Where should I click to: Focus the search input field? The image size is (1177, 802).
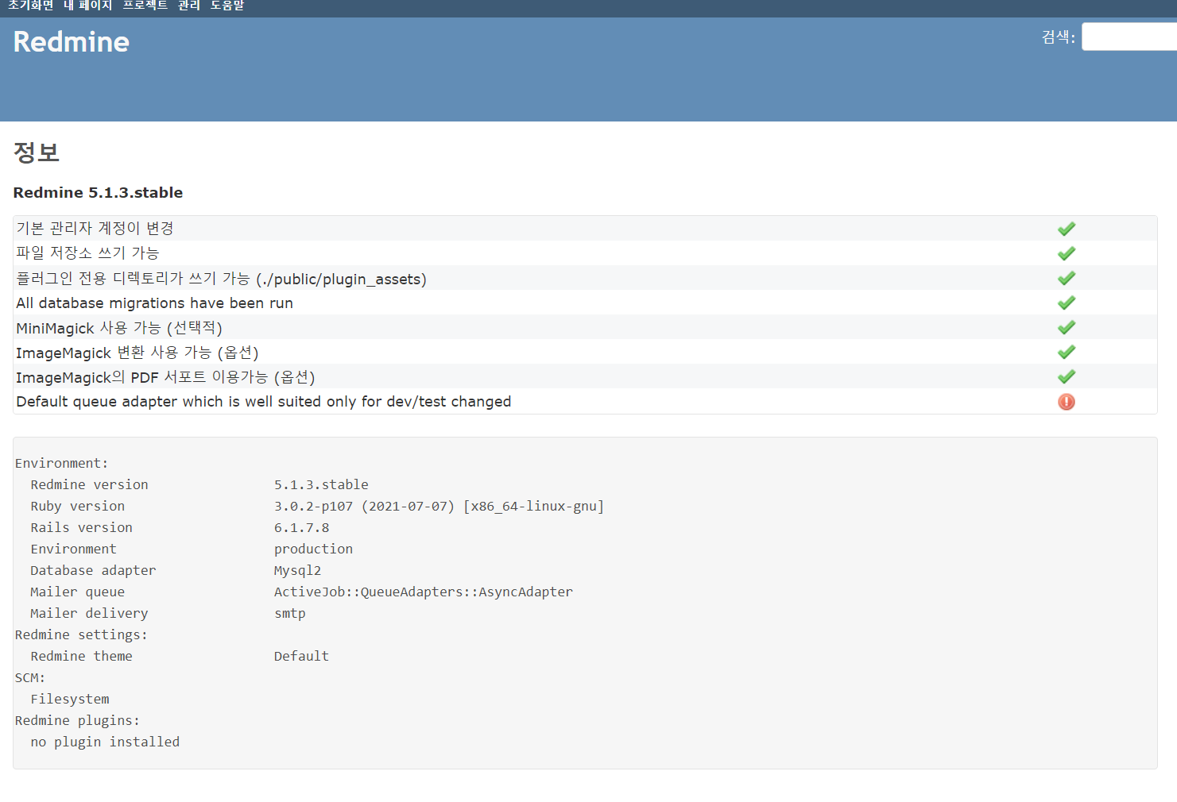(1129, 37)
